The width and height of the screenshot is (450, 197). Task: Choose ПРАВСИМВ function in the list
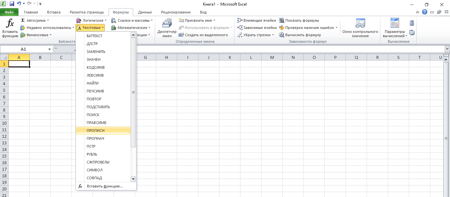pyautogui.click(x=103, y=123)
